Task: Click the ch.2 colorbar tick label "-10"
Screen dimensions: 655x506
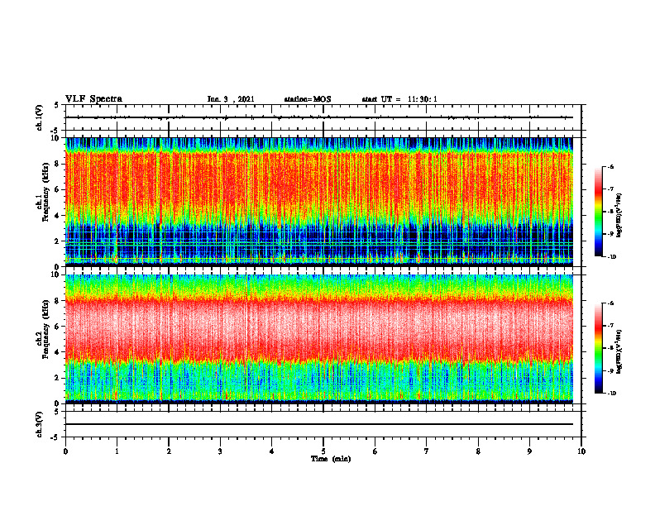Action: pyautogui.click(x=612, y=394)
